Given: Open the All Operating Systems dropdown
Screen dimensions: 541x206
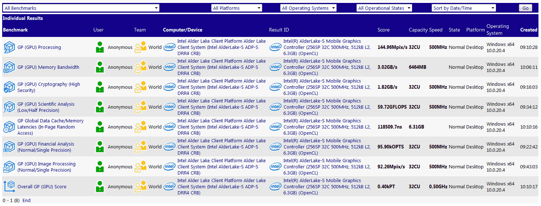Looking at the screenshot, I should coord(309,8).
